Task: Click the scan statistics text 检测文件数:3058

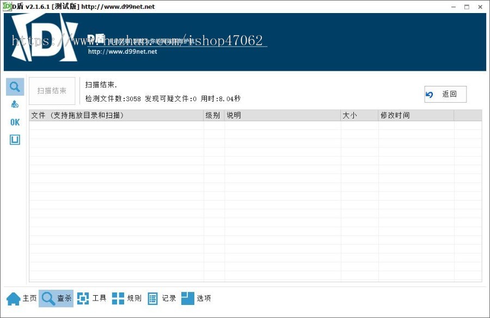Action: tap(113, 99)
